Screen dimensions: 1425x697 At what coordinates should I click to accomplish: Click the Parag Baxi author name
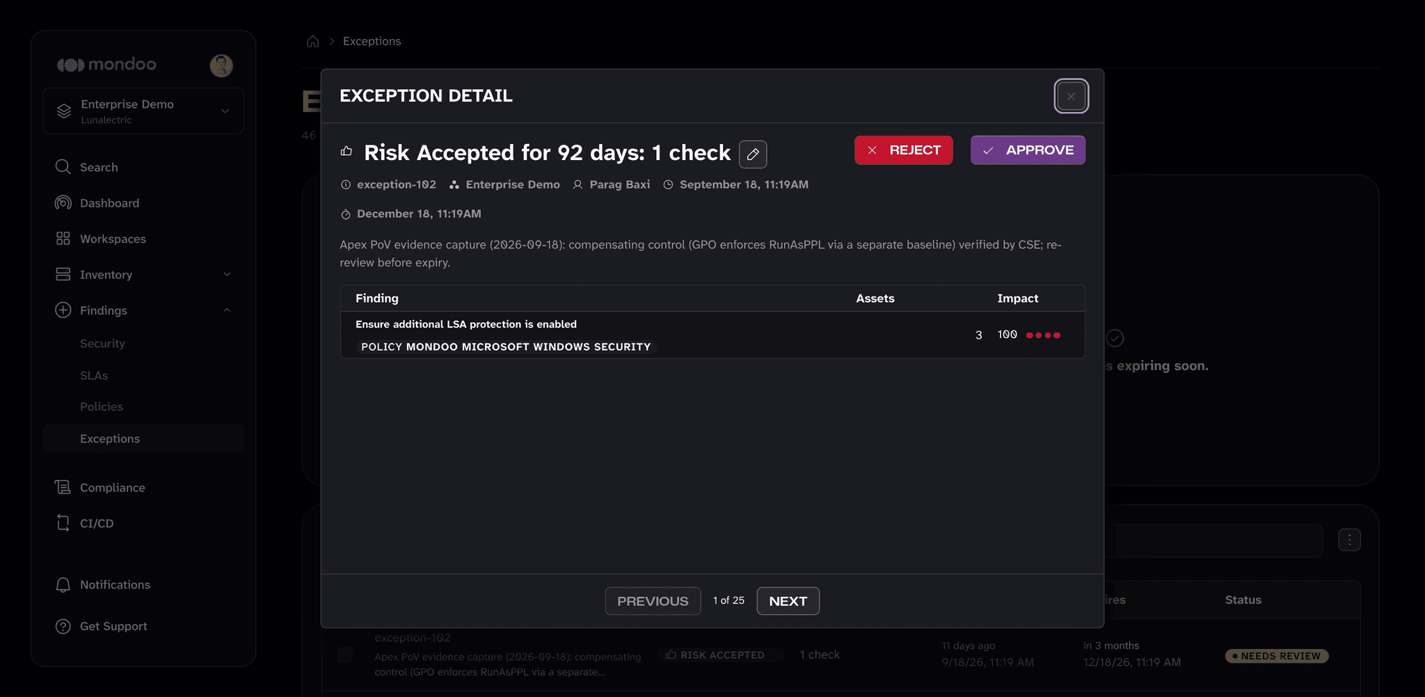pyautogui.click(x=620, y=184)
